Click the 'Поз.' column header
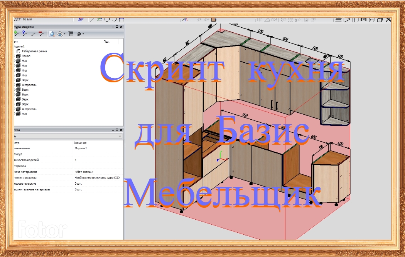The height and width of the screenshot is (257, 405). coord(106,42)
